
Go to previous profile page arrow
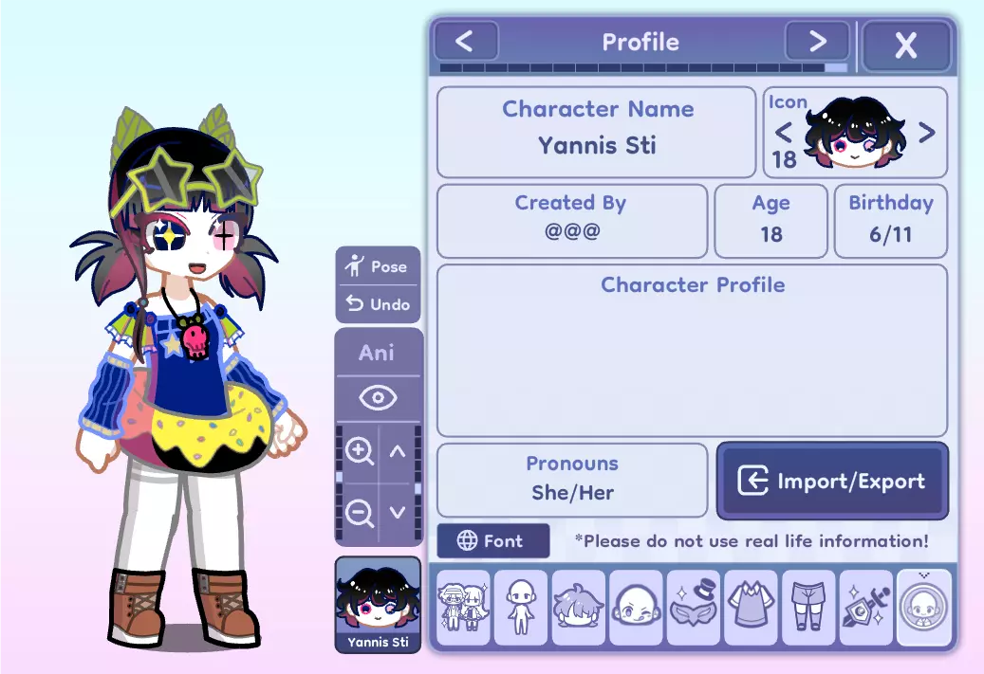click(x=465, y=42)
